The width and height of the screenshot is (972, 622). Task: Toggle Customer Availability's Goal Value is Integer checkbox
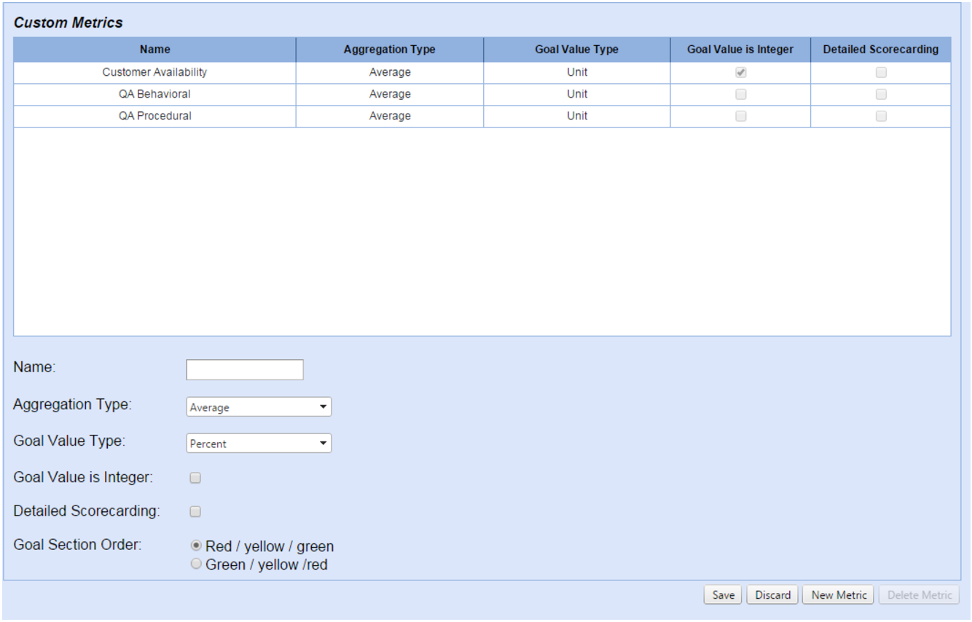741,73
